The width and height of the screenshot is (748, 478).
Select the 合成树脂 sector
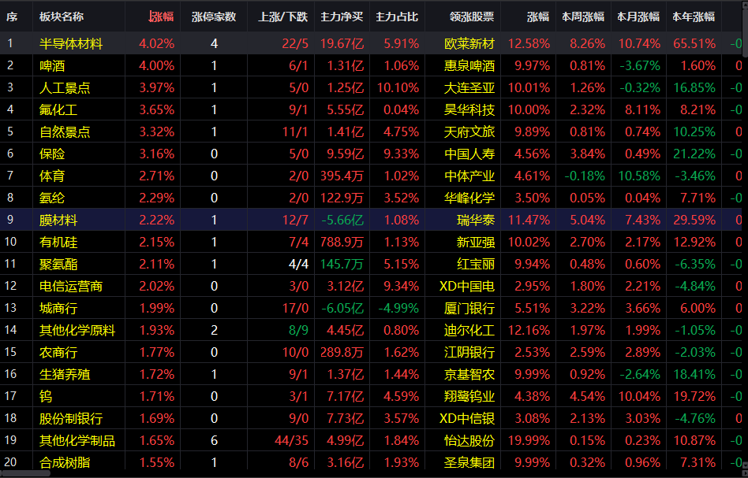click(65, 462)
